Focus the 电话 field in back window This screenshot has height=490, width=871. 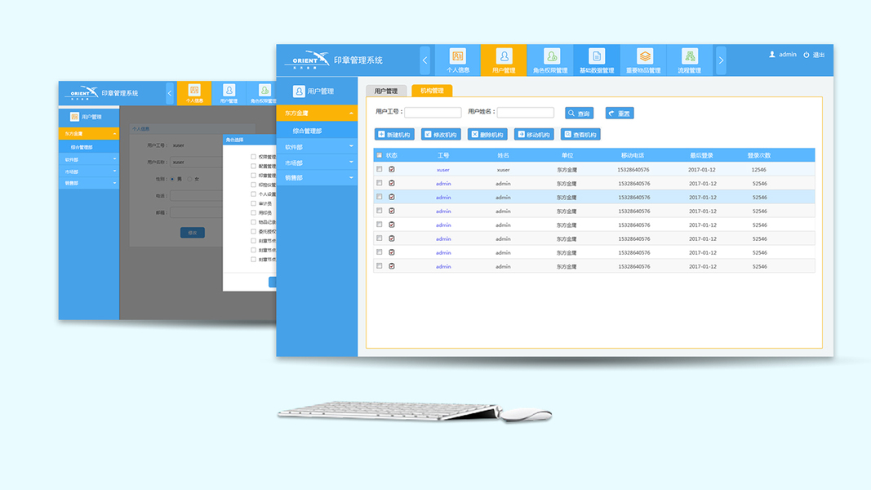196,195
